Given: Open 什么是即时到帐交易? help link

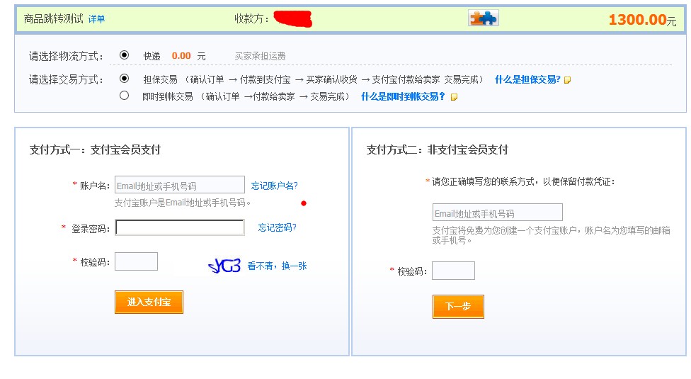Looking at the screenshot, I should click(x=403, y=96).
